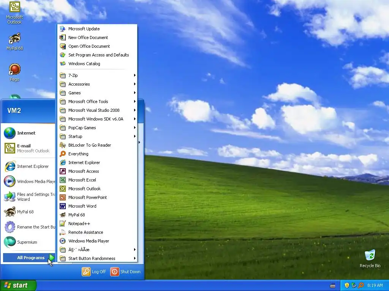Click the Log Off button

coord(94,271)
